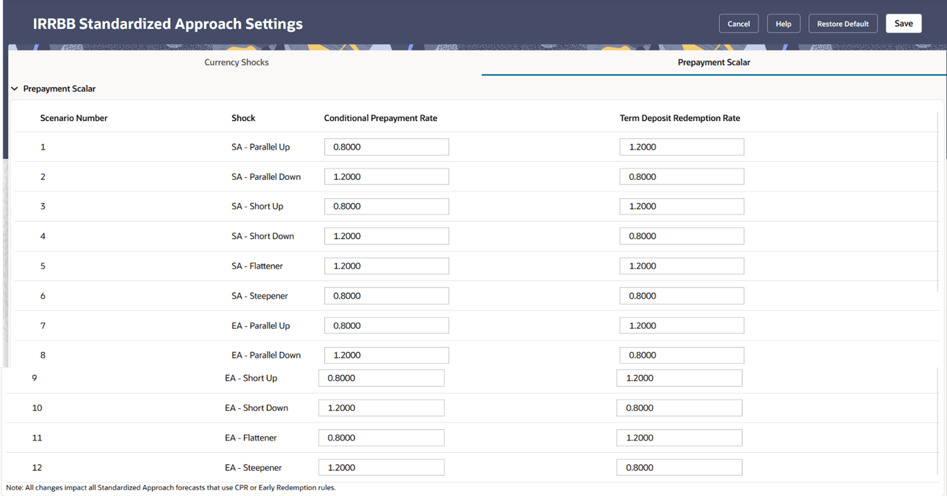Edit Term Deposit Redemption Rate for SA - Parallel Up
Viewport: 947px width, 496px height.
(682, 147)
